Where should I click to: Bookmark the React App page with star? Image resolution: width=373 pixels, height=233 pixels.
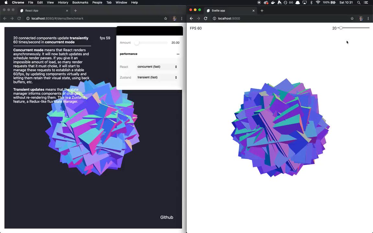click(165, 18)
